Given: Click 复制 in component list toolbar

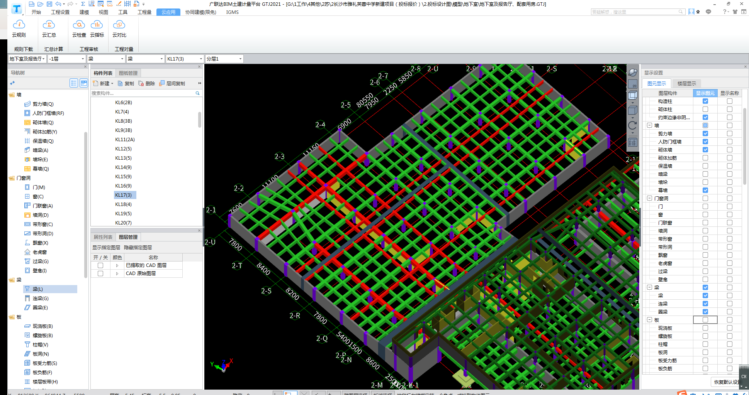Looking at the screenshot, I should tap(126, 83).
